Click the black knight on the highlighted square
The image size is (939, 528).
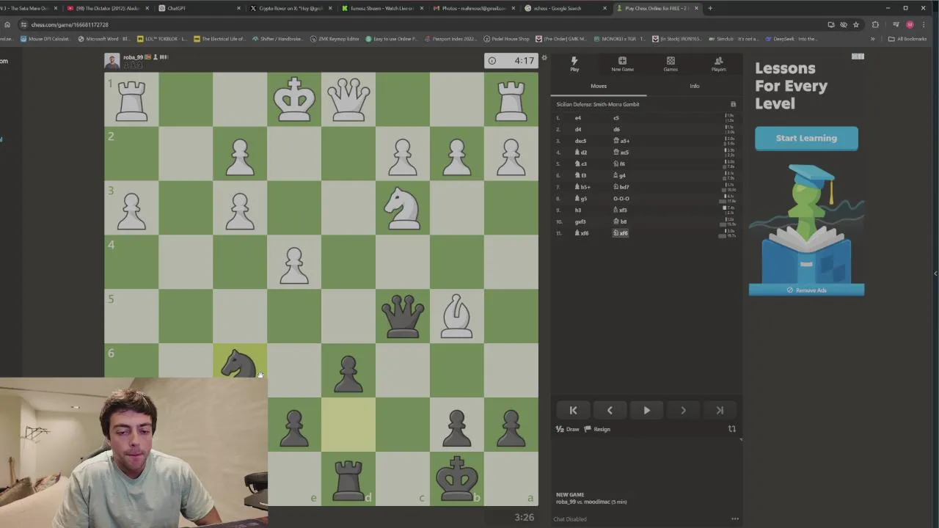[x=240, y=363]
